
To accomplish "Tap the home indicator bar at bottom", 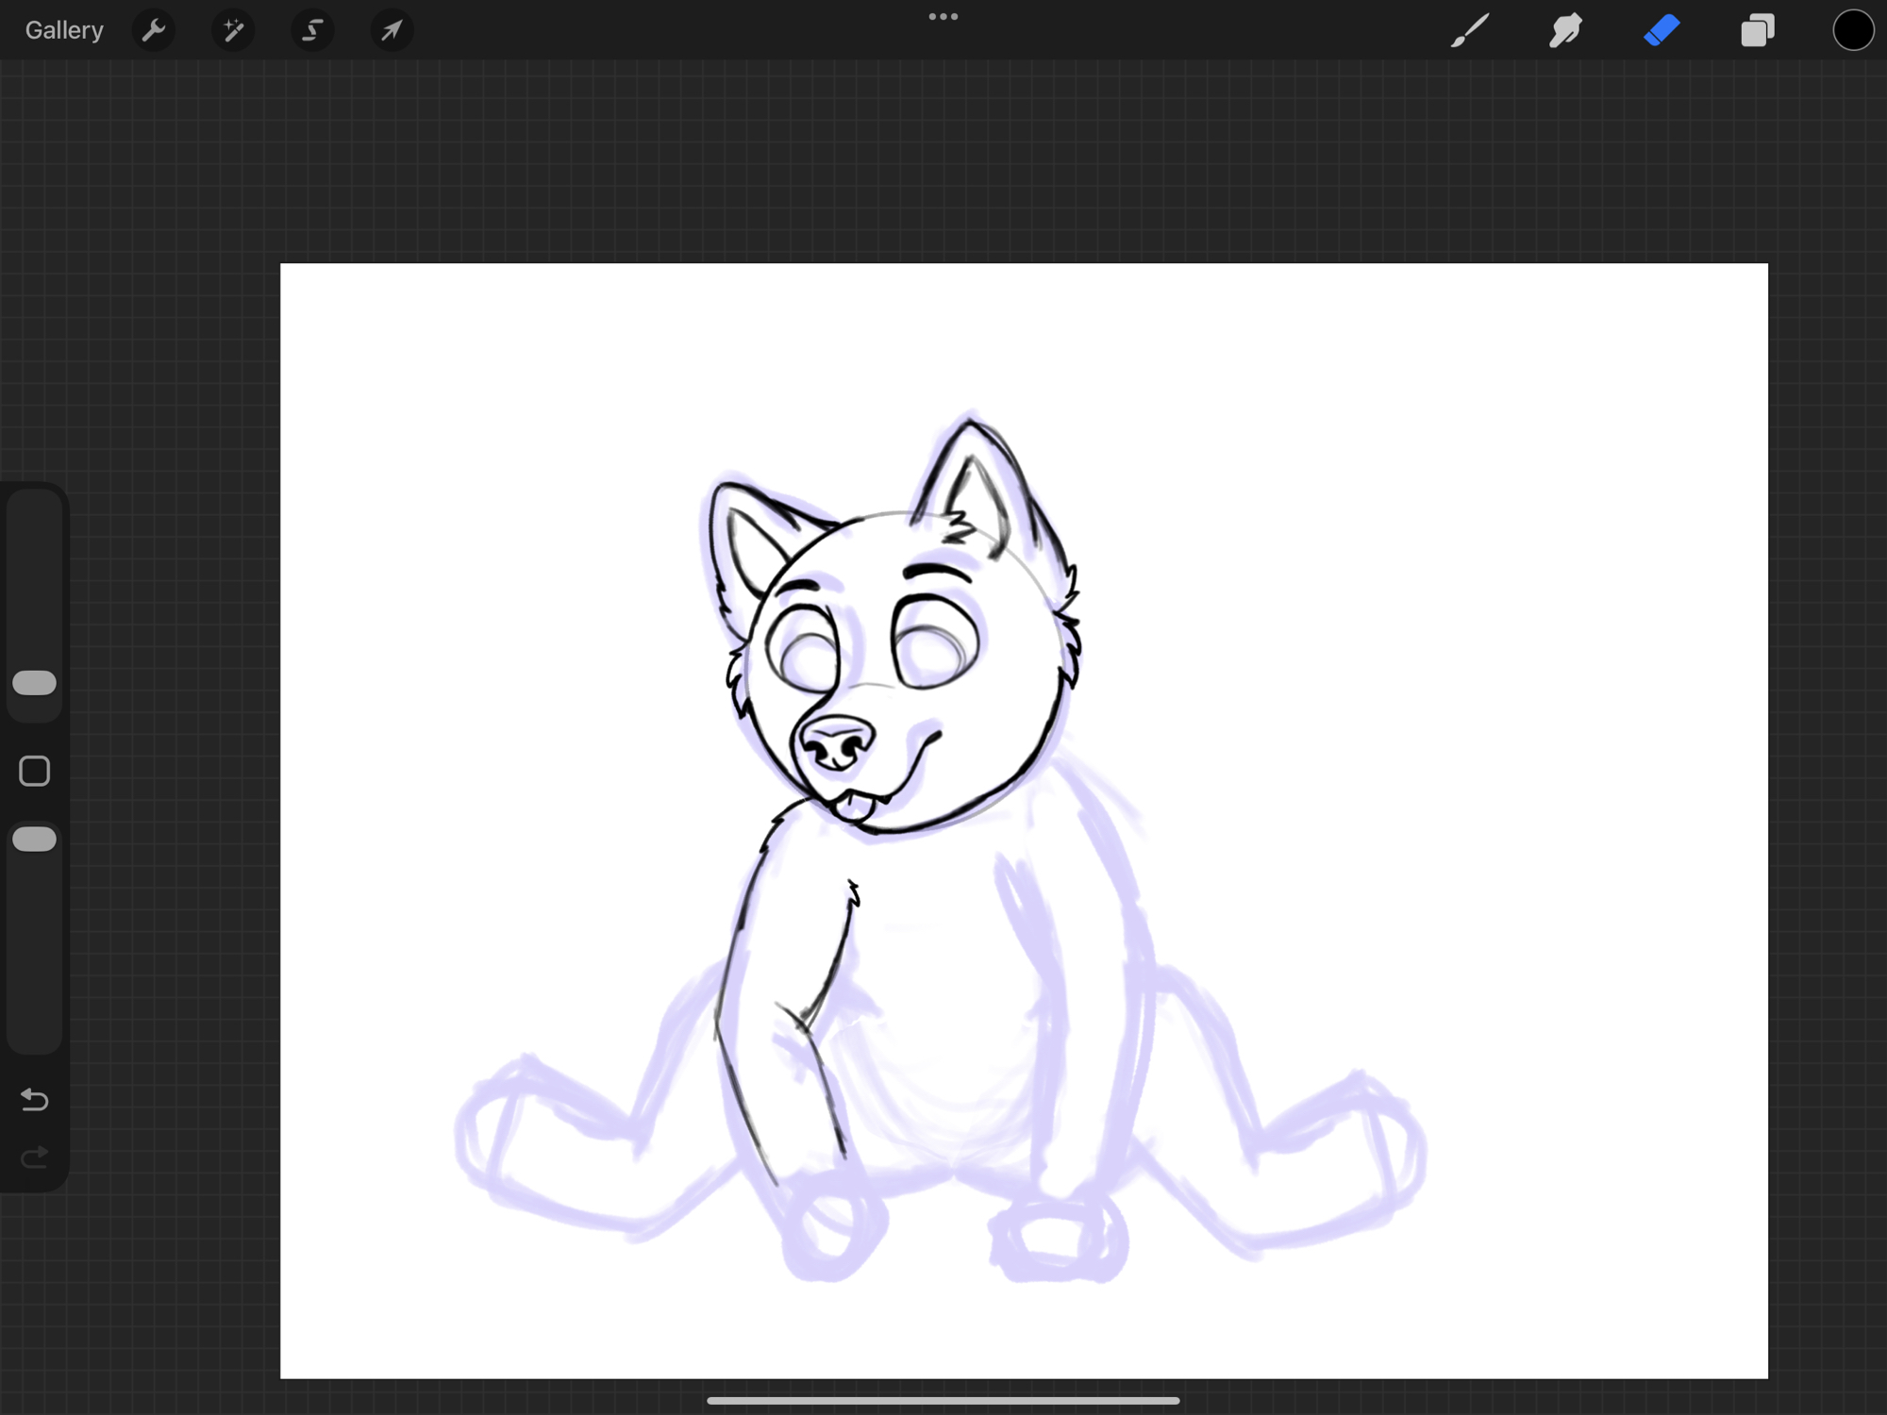I will pyautogui.click(x=943, y=1401).
